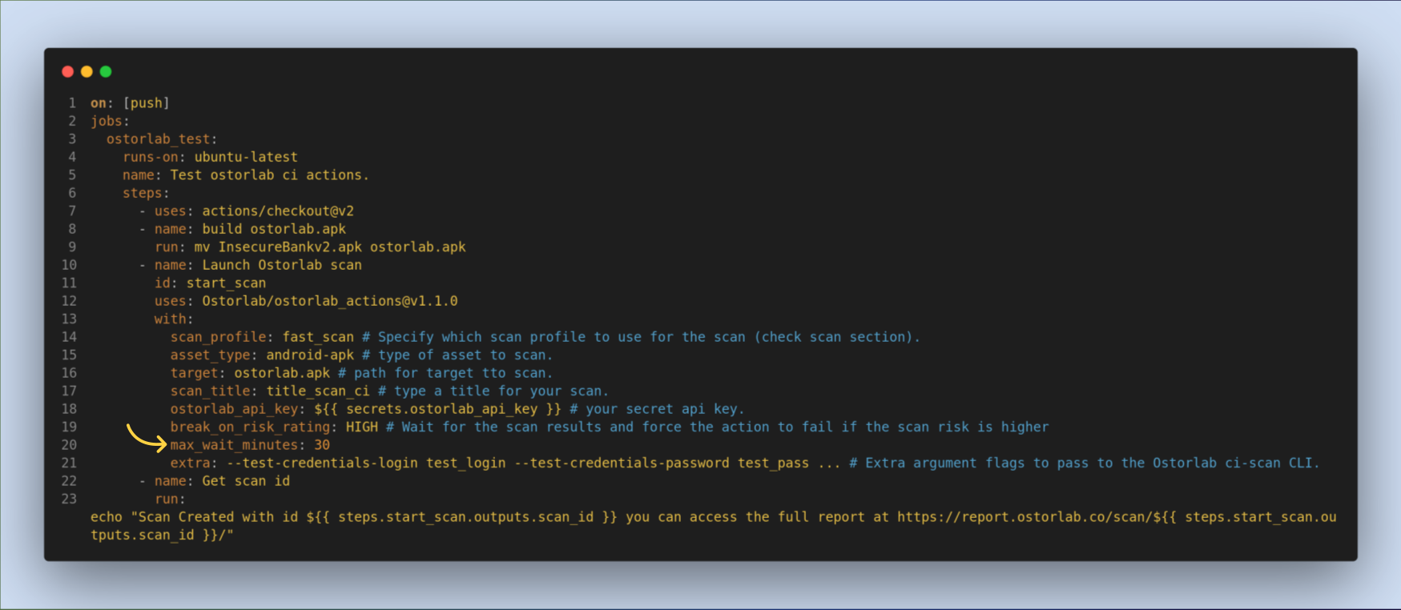Click the max_wait_minutes key
Viewport: 1401px width, 610px height.
234,445
